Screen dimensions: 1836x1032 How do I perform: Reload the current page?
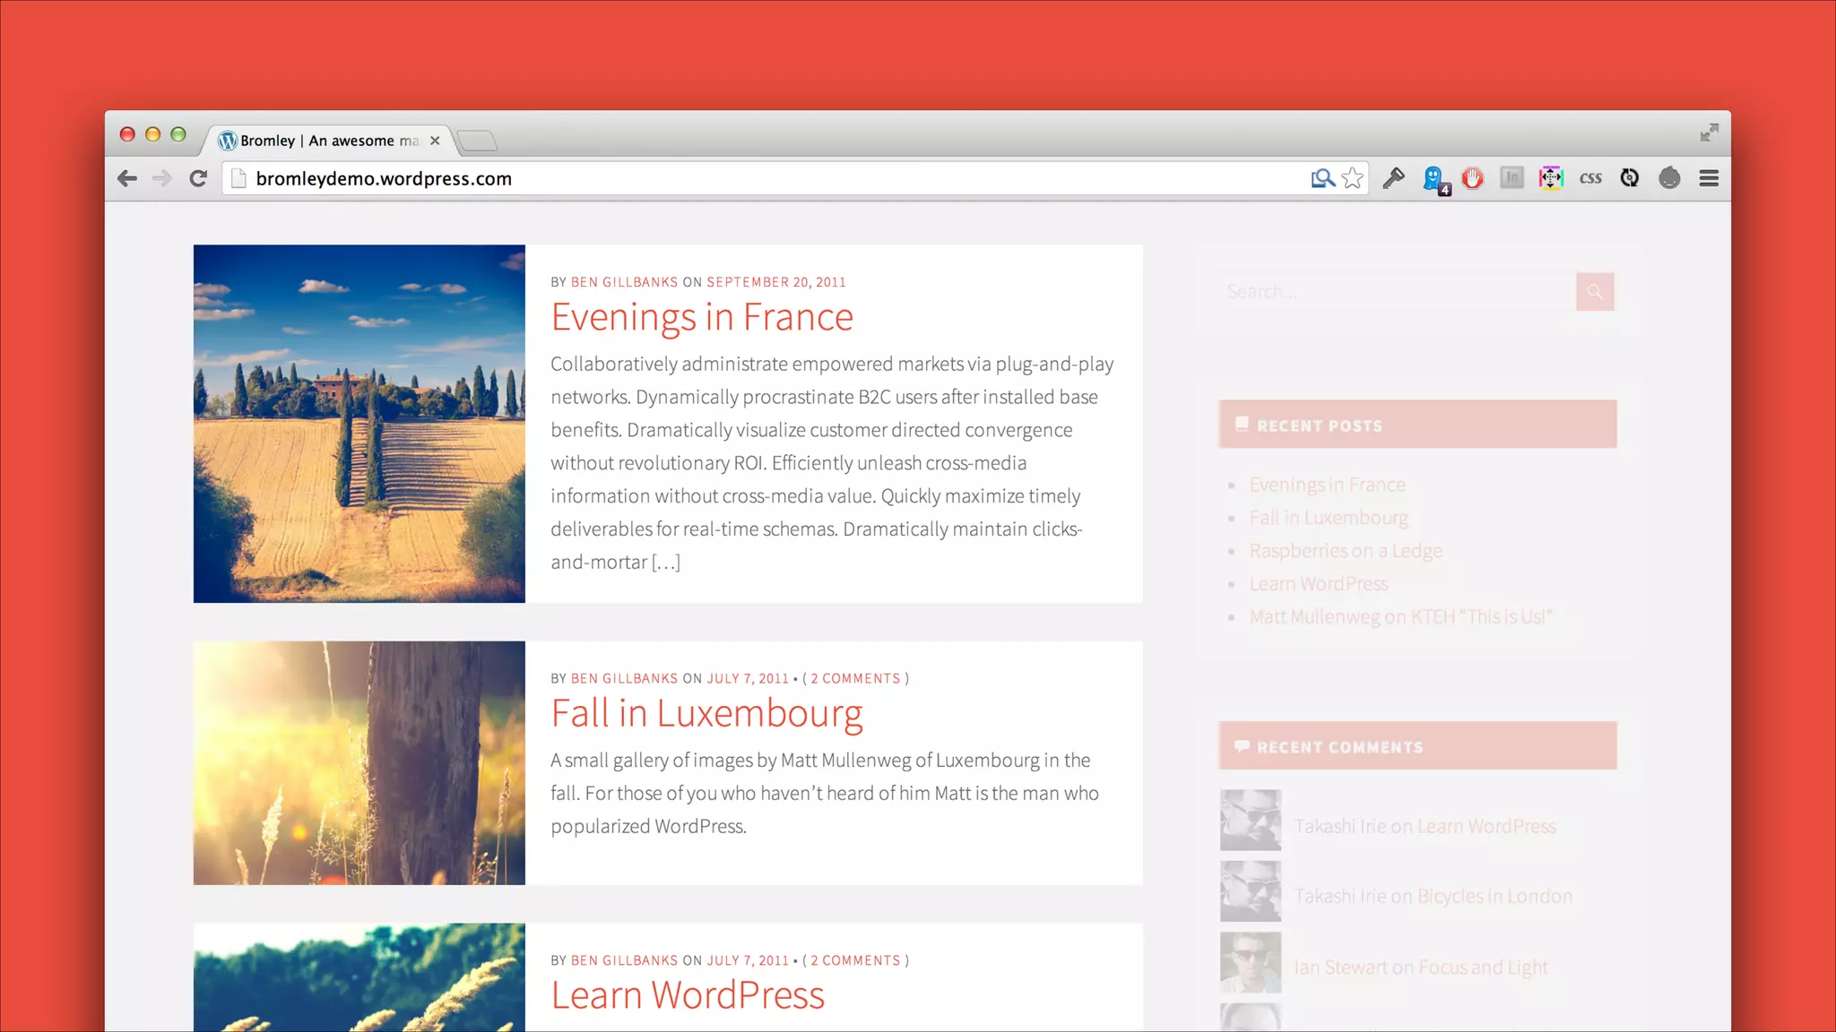[198, 178]
